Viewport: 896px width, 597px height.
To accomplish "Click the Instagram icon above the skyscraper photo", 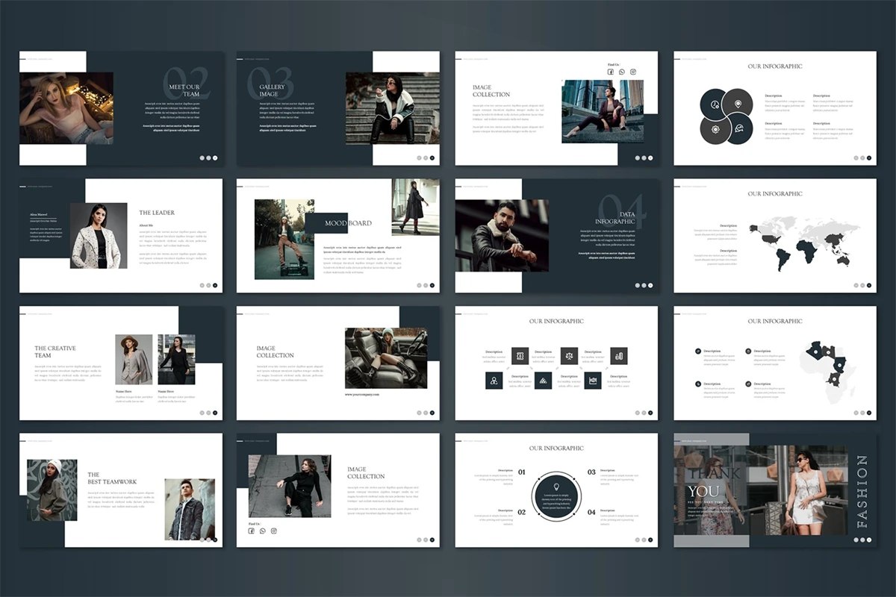I will tap(633, 72).
